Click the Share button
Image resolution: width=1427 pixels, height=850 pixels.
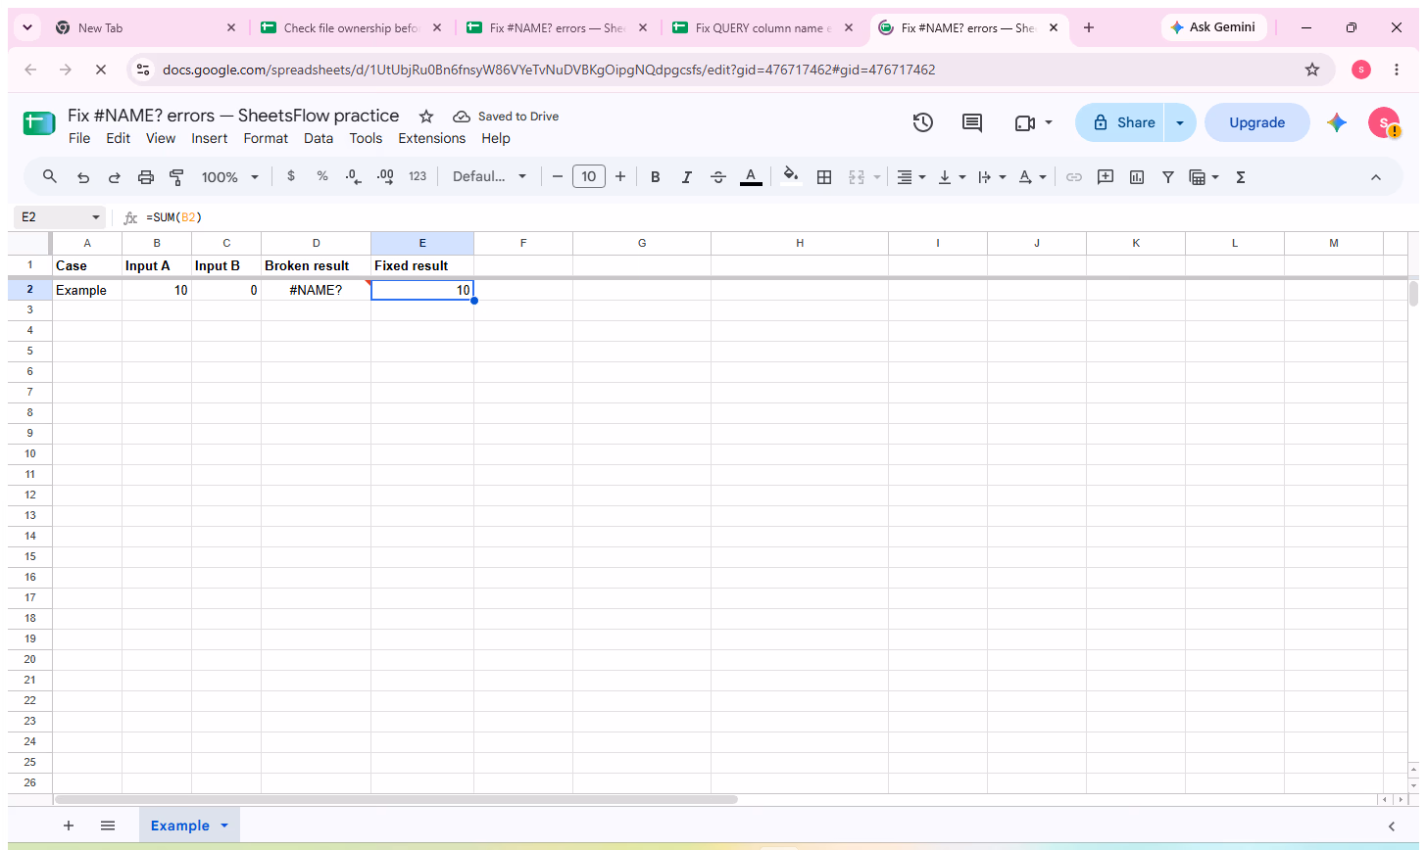tap(1119, 122)
